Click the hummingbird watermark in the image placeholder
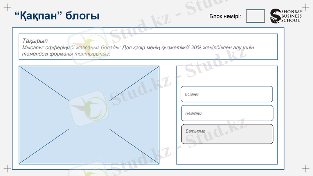Image resolution: width=313 pixels, height=176 pixels. coord(89,107)
